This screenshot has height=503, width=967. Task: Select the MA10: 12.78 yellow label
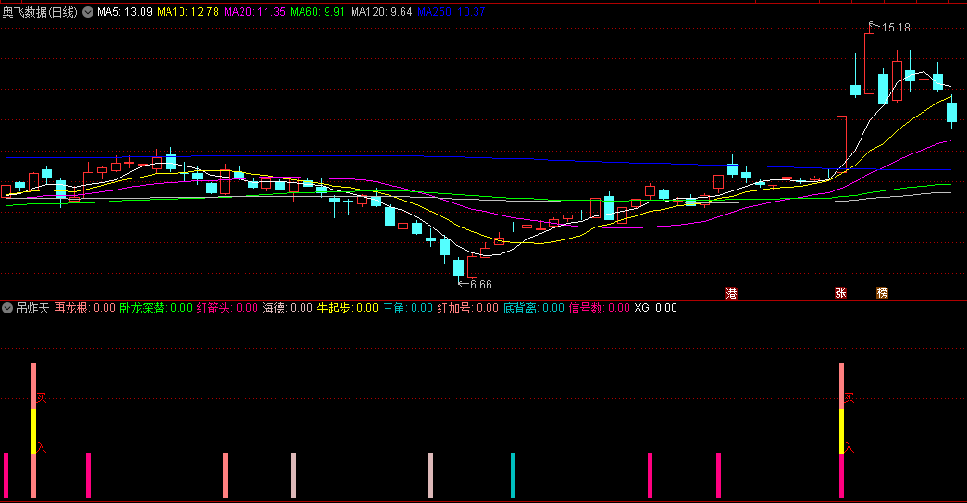(x=188, y=12)
